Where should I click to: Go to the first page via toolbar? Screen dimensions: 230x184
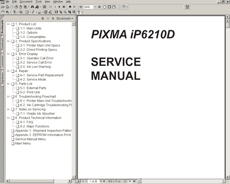[x=51, y=7]
